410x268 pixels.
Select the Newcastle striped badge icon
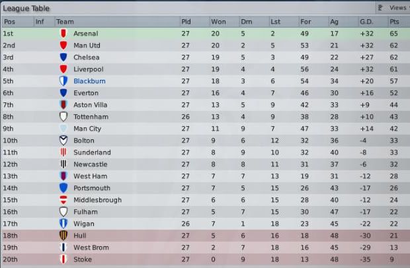tap(63, 164)
